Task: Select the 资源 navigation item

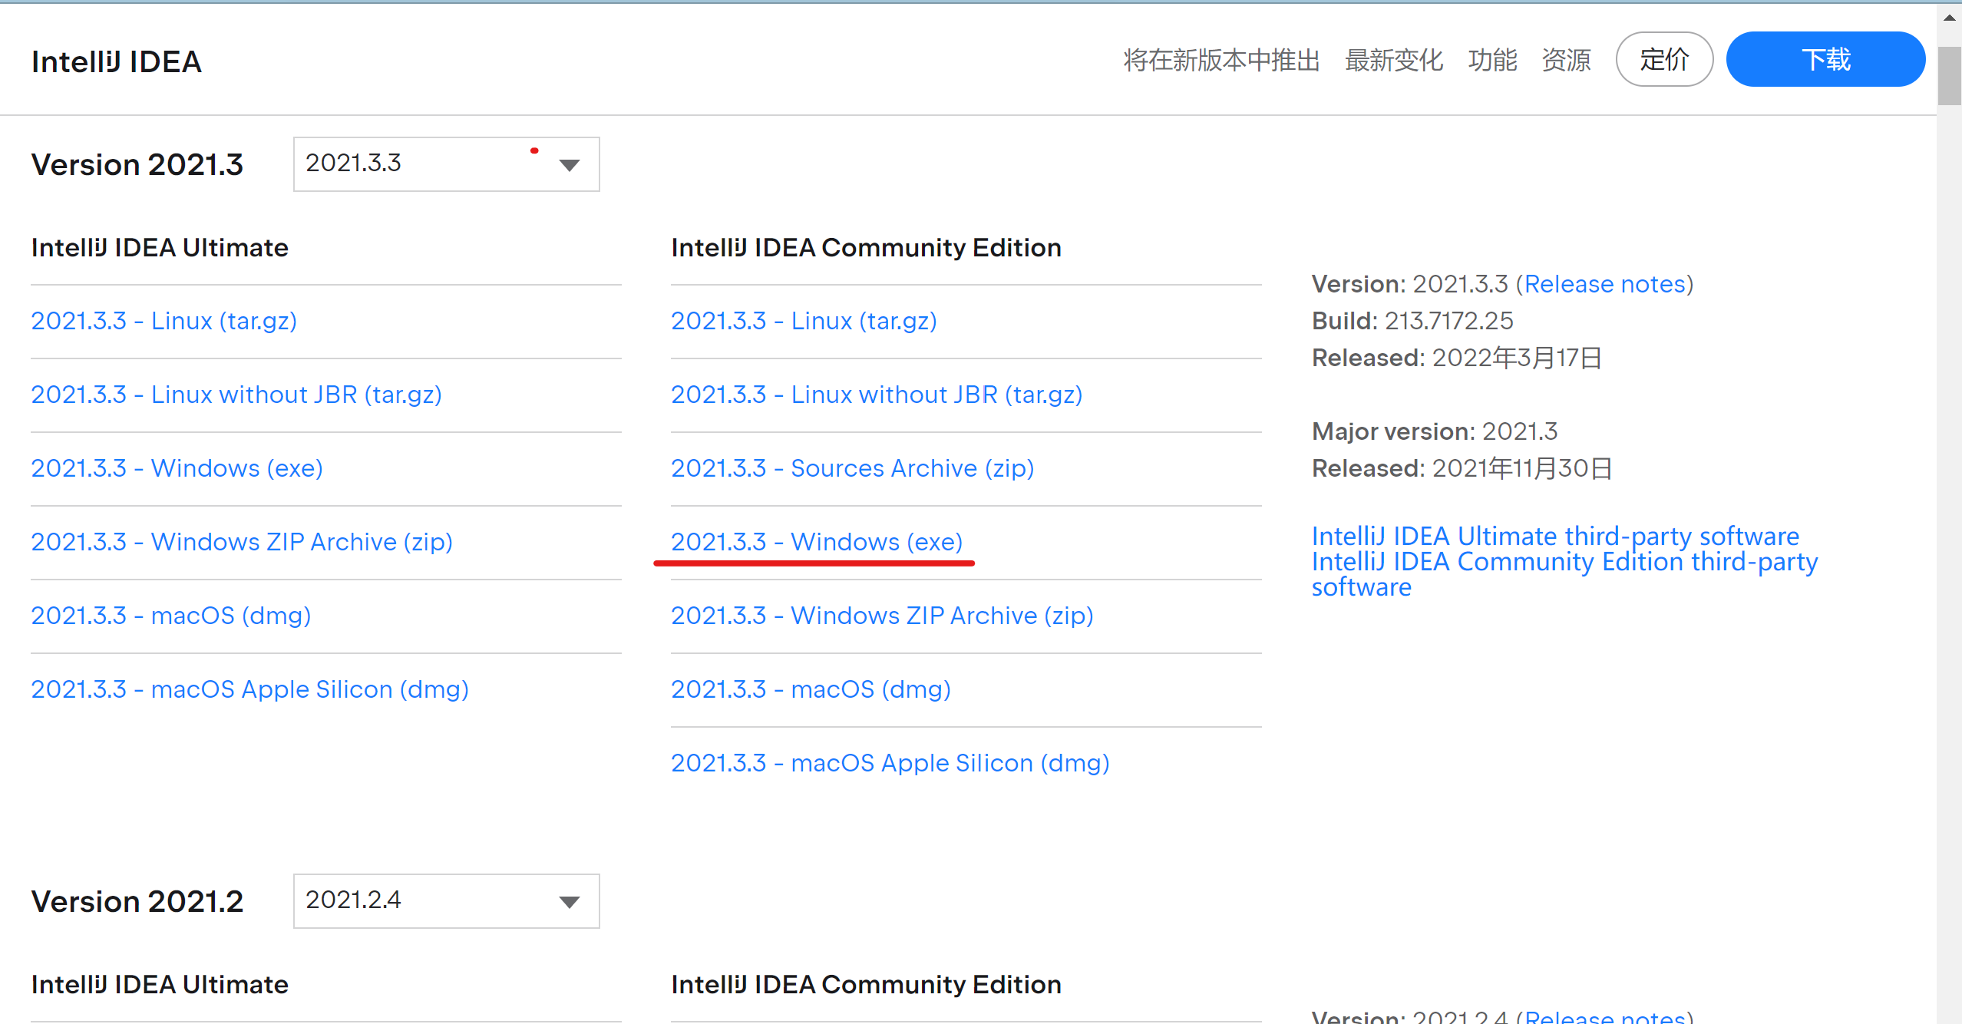Action: (1566, 60)
